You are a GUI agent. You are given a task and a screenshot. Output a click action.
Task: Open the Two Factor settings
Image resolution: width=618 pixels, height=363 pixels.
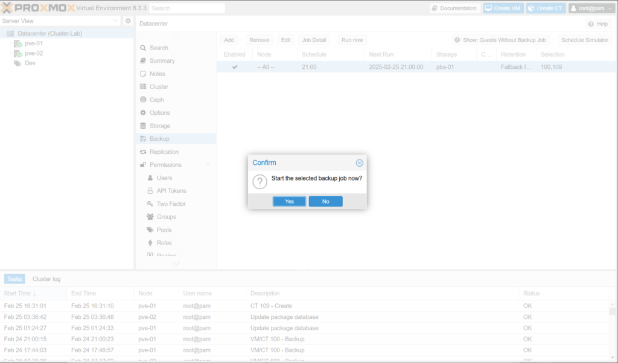click(171, 204)
